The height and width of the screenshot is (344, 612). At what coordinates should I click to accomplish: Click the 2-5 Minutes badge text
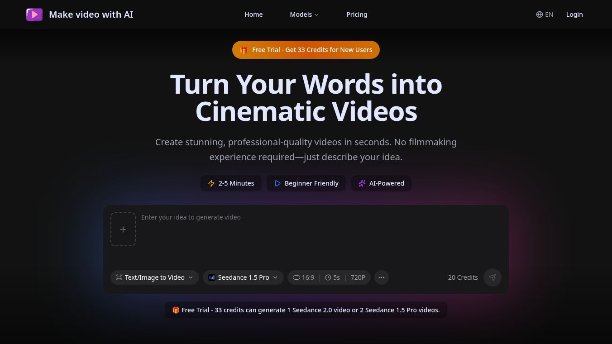tap(236, 183)
